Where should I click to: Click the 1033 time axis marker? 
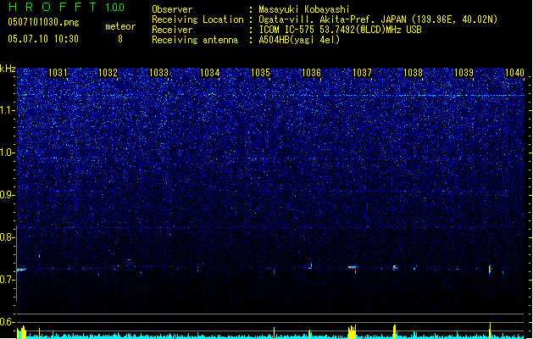click(158, 73)
